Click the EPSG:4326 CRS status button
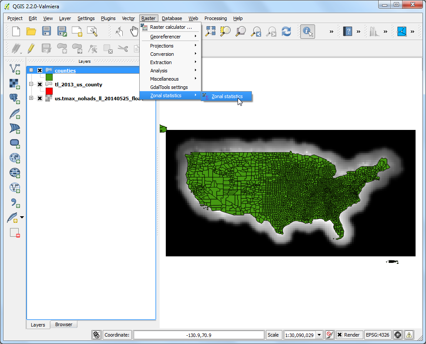Viewport: 426px width, 344px height. click(377, 335)
